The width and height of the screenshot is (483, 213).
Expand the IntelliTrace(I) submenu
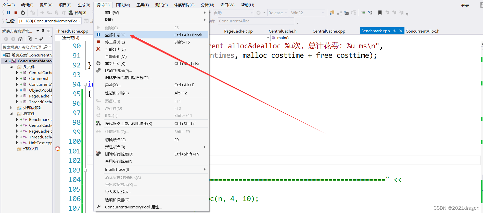coord(151,169)
